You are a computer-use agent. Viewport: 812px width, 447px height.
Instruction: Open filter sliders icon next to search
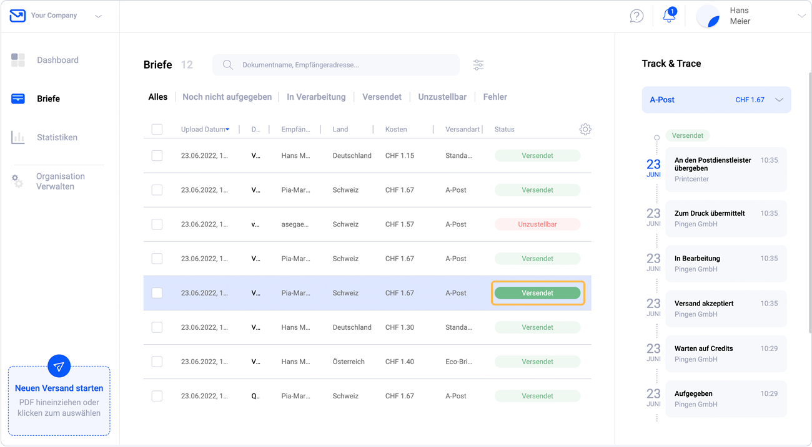click(478, 65)
